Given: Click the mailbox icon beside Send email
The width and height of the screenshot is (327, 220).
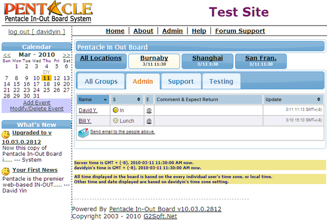Looking at the screenshot, I should coord(83,132).
